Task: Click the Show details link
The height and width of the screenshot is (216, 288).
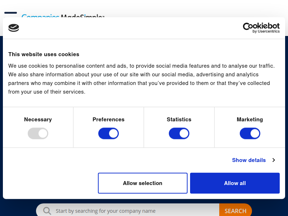Action: (x=249, y=160)
